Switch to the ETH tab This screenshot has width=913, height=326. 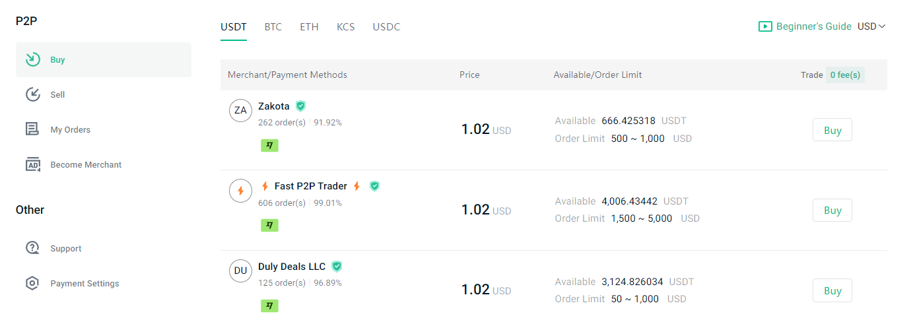pyautogui.click(x=309, y=27)
